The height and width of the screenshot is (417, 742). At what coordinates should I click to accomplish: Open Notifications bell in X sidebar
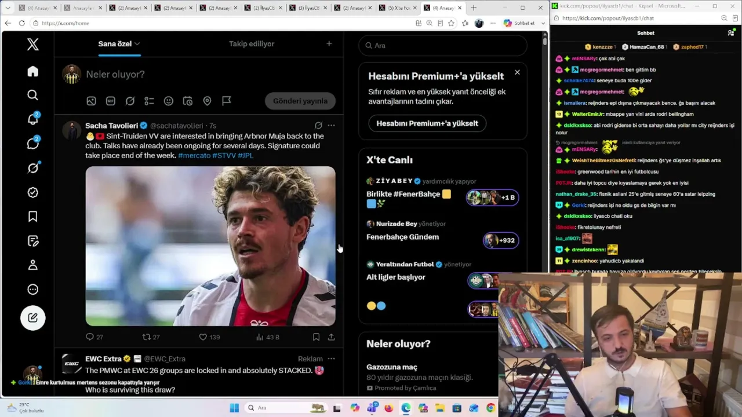point(33,119)
